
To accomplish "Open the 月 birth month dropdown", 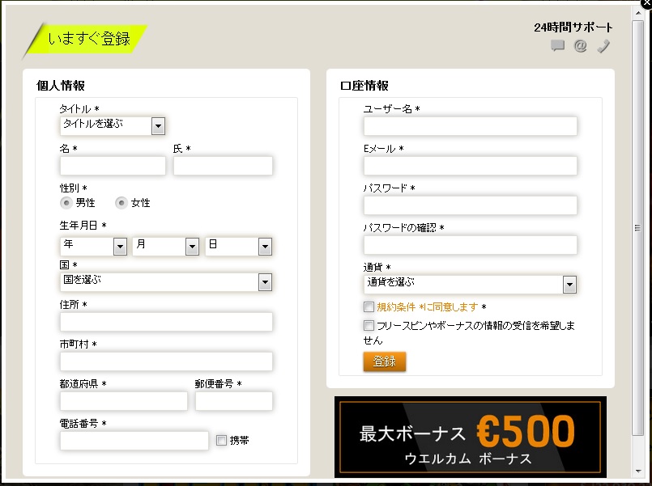I will 165,246.
